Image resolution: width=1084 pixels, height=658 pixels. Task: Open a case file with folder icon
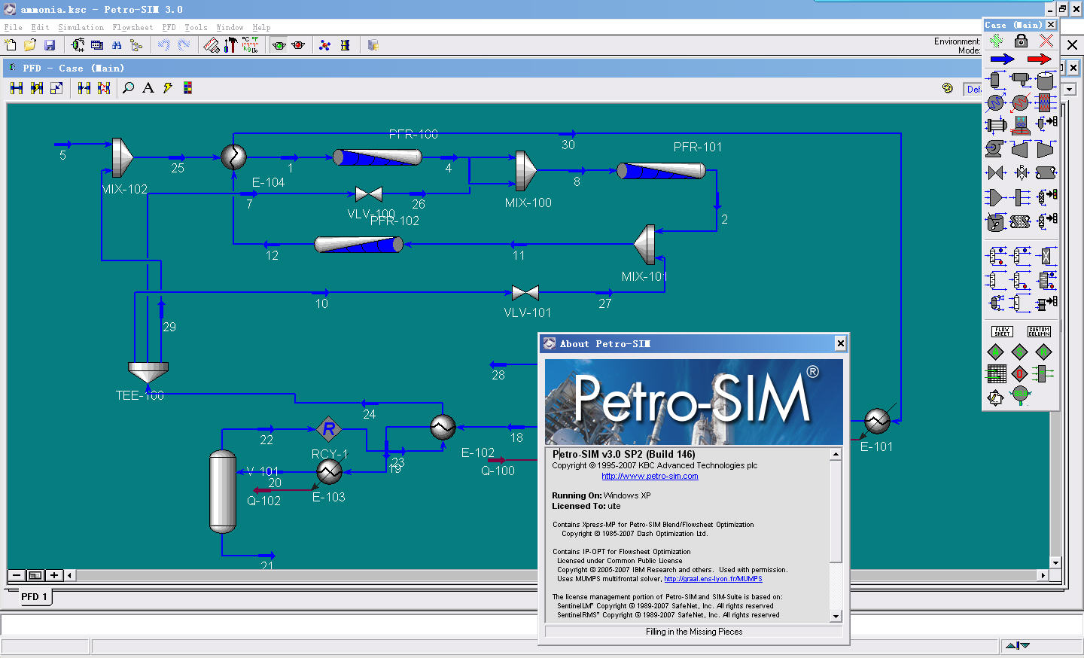pos(30,45)
